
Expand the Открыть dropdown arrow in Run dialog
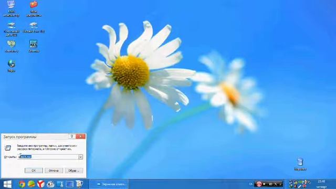click(80, 157)
